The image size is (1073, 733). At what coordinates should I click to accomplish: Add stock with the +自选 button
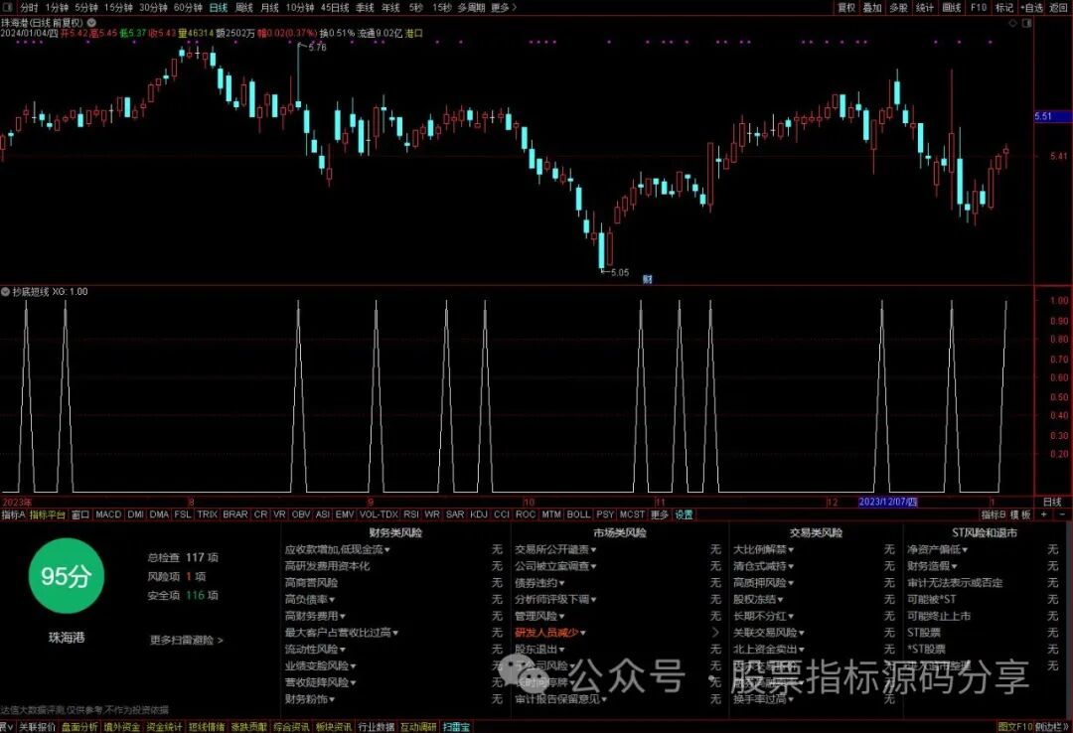(x=1032, y=7)
